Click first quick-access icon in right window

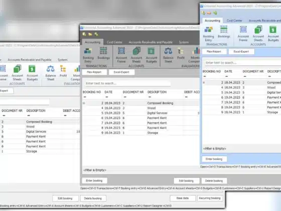pyautogui.click(x=203, y=13)
